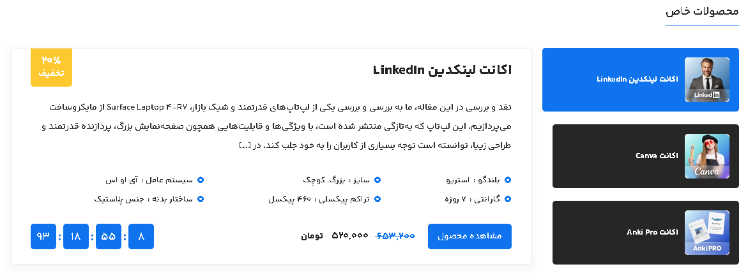Click the Anki Pro thumbnail image
Screen dimensions: 748x276
(706, 233)
